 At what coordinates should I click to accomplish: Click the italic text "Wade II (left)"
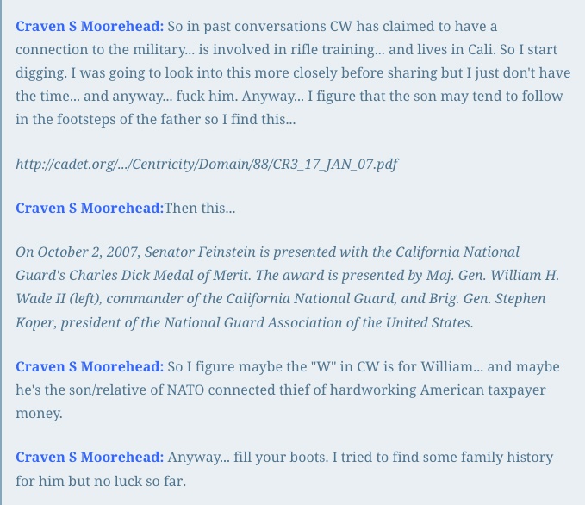[x=59, y=299]
